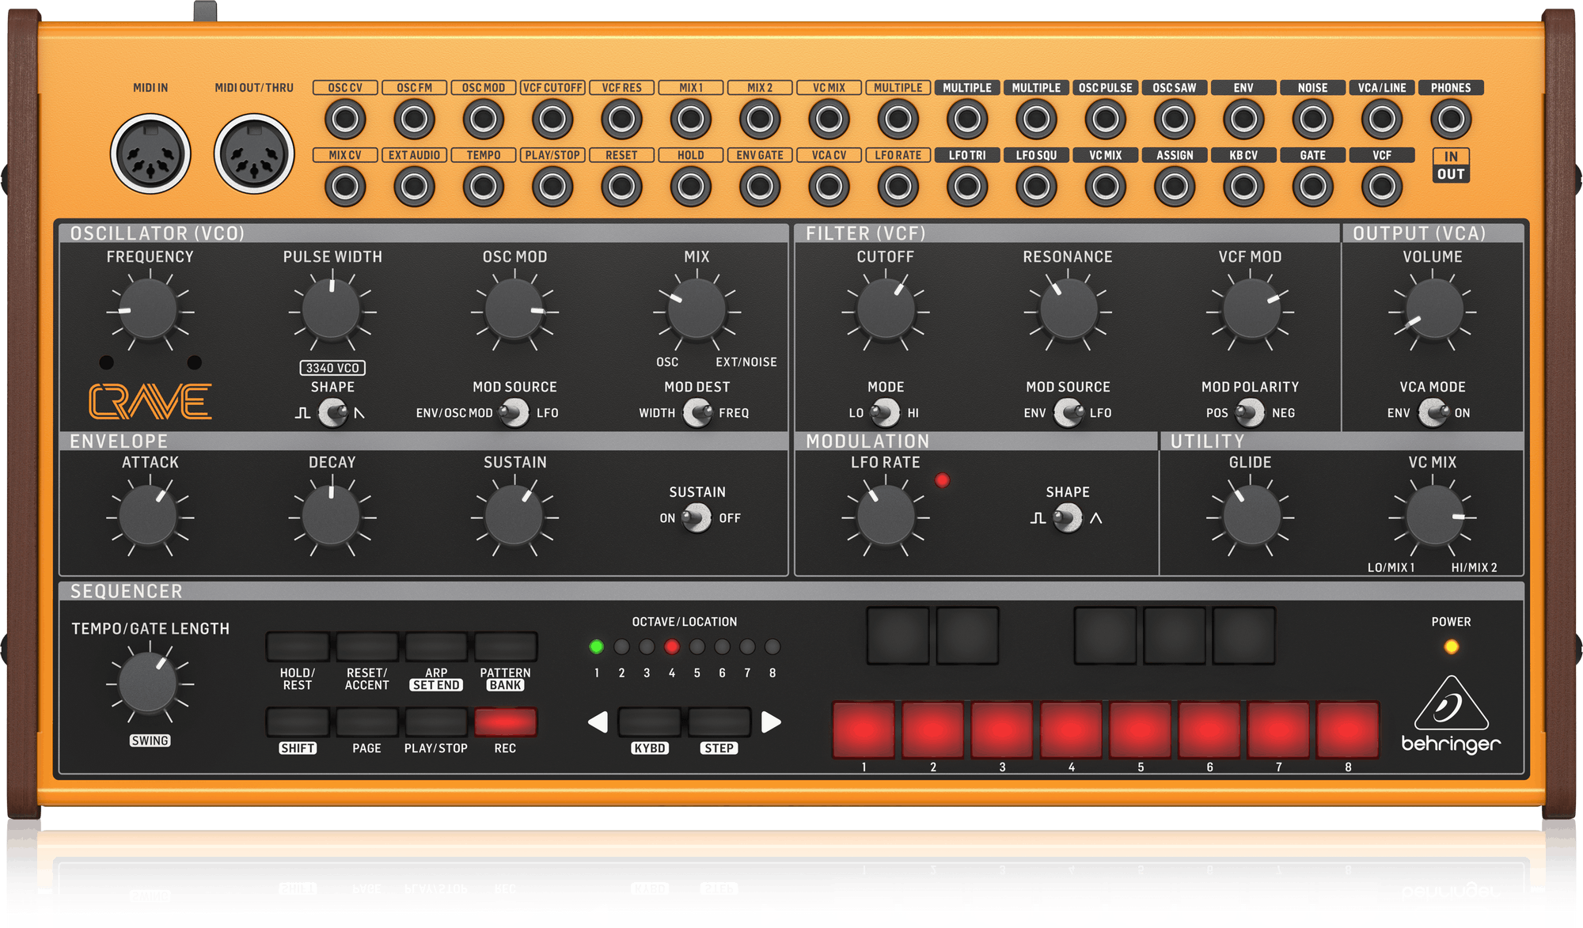
Task: Click the PLAY/STOP sequencer button
Action: [436, 722]
